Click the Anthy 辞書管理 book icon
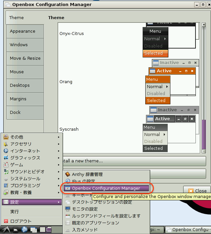Viewport: 211px width, 234px height. tap(68, 174)
